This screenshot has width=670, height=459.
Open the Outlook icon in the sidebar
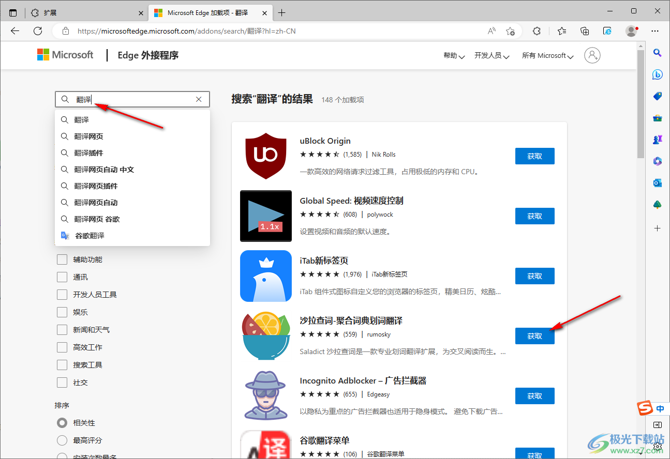(658, 183)
